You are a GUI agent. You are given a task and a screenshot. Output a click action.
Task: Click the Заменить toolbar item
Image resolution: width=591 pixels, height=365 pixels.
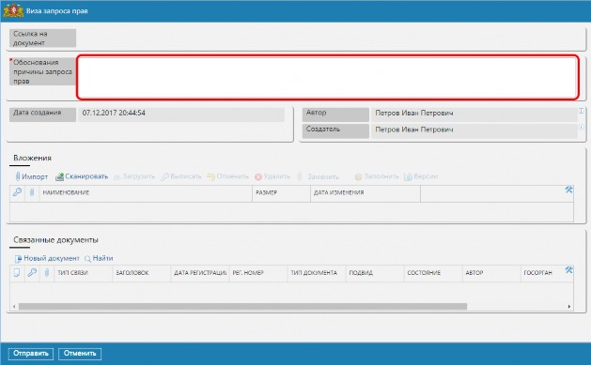pyautogui.click(x=319, y=176)
